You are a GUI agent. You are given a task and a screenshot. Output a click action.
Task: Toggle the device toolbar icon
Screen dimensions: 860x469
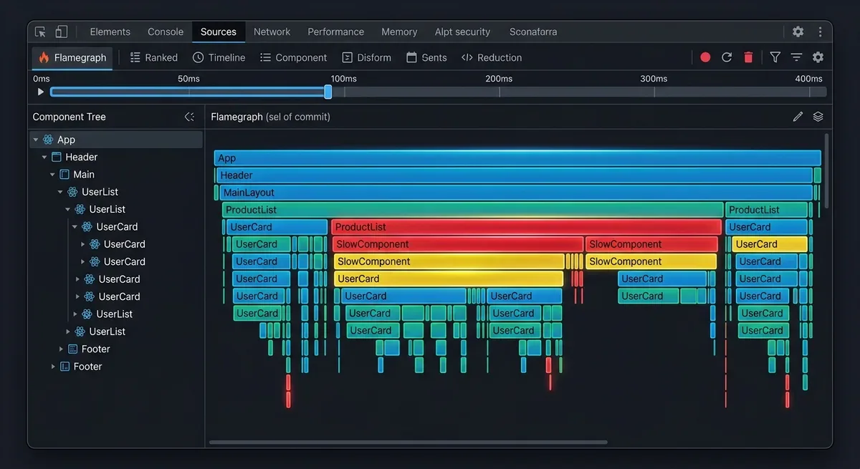point(62,32)
